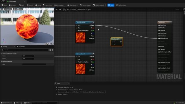Click the Browse toolbar button
The image size is (185, 104).
pyautogui.click(x=12, y=5)
